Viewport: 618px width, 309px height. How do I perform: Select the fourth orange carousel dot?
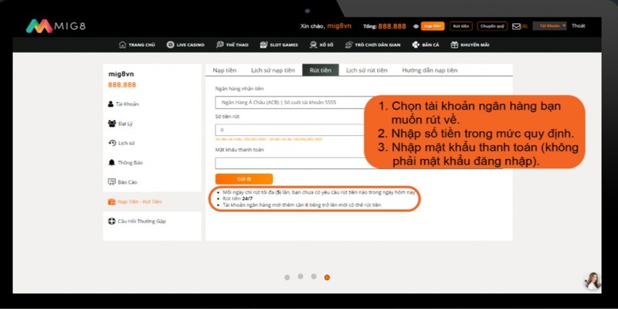coord(327,277)
